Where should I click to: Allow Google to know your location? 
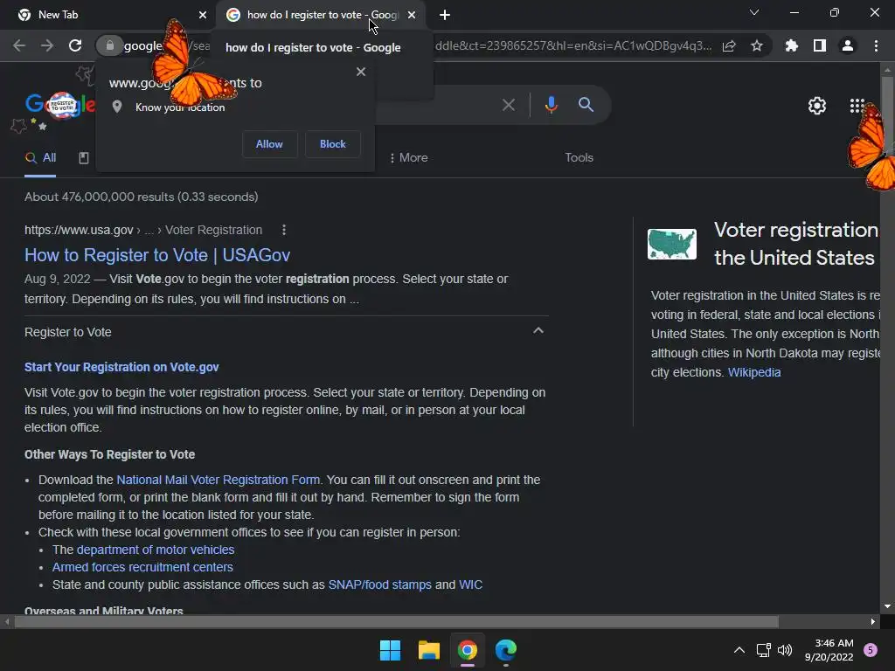coord(269,144)
